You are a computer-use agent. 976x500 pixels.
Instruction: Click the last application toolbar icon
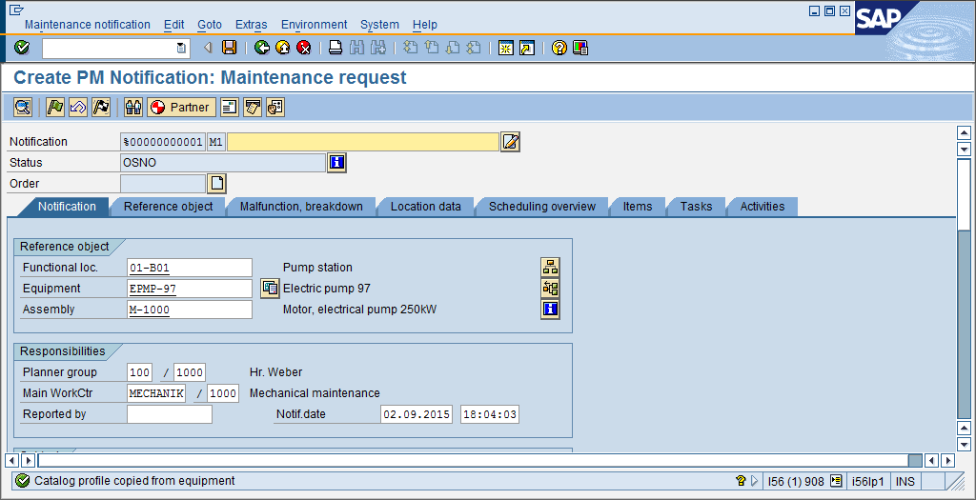(275, 107)
